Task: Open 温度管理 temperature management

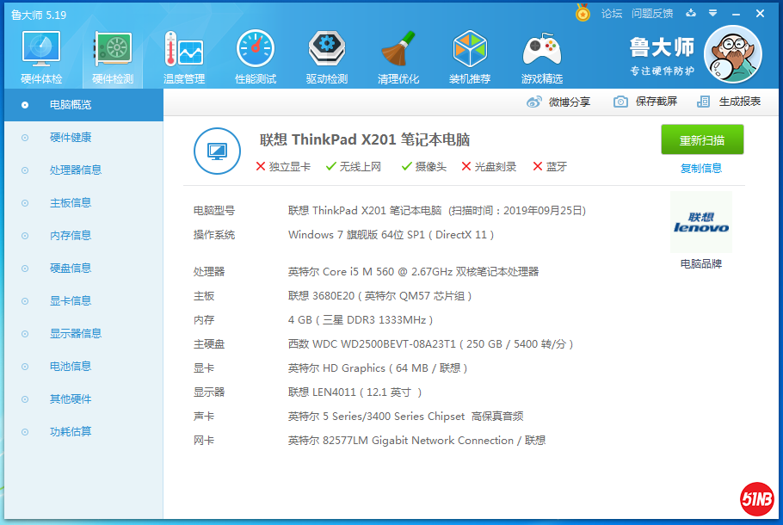Action: click(x=183, y=56)
